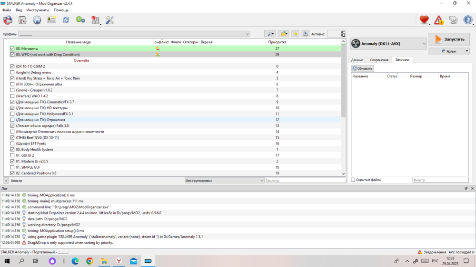476x267 pixels.
Task: Click the Запустить run button
Action: [449, 39]
